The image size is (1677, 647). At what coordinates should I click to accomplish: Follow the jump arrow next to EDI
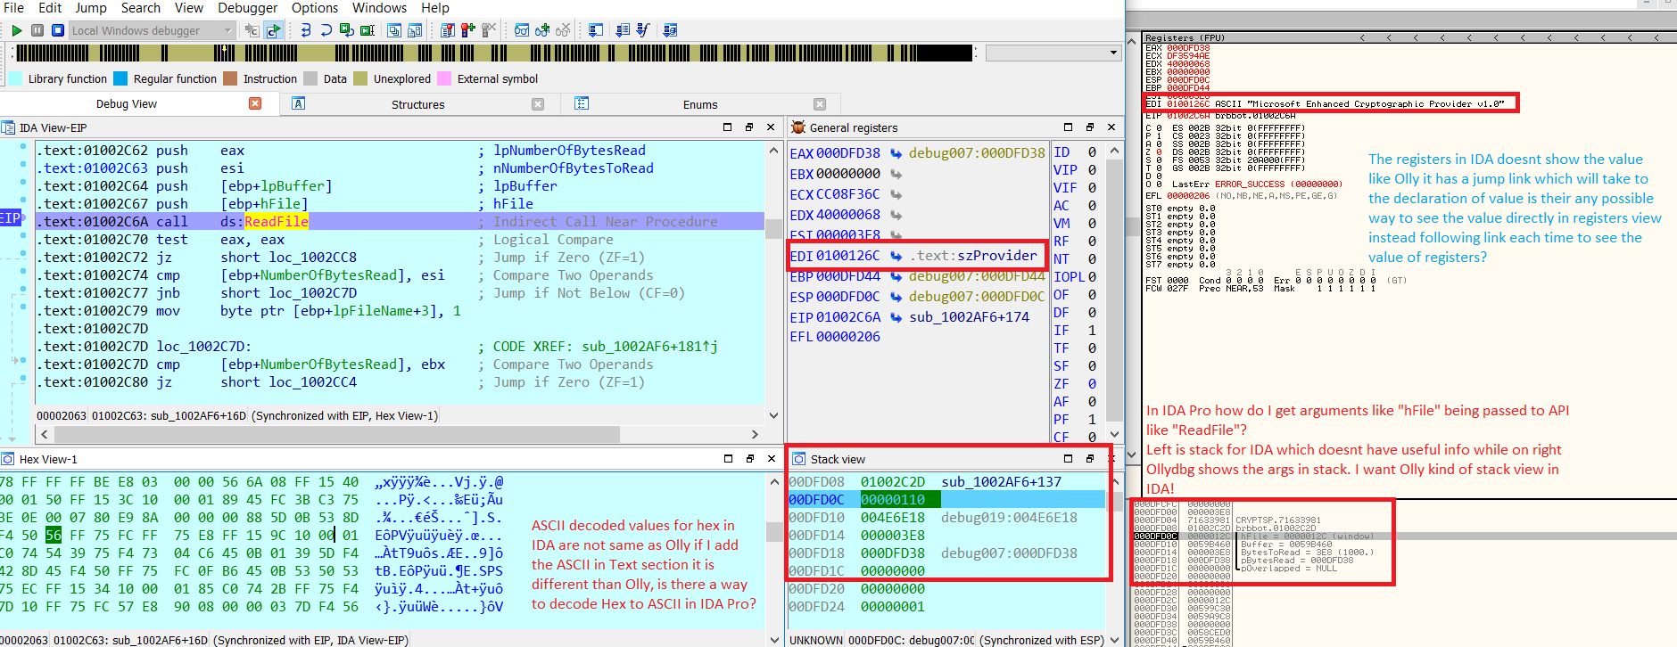(896, 256)
